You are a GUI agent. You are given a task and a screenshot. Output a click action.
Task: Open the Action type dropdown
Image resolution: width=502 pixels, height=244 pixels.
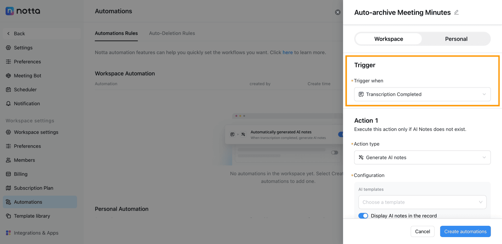tap(422, 157)
